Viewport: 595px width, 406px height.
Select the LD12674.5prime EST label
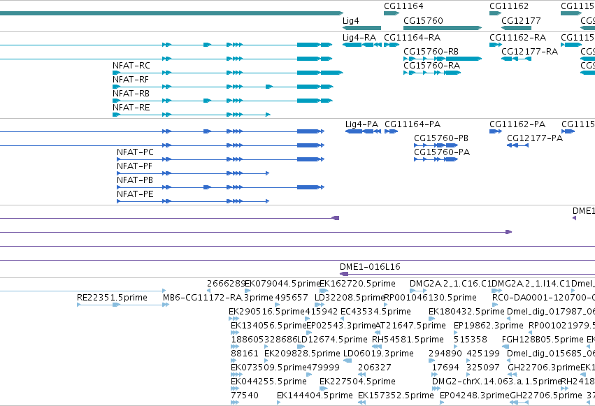332,340
